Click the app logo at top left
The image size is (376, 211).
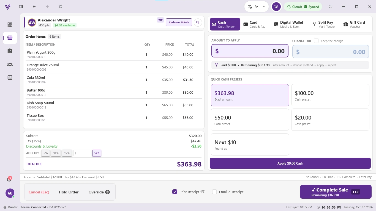8,7
